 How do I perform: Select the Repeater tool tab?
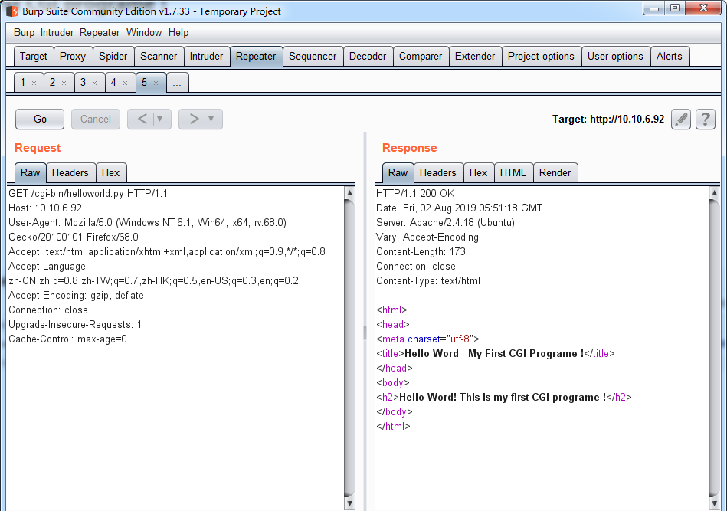click(x=256, y=57)
